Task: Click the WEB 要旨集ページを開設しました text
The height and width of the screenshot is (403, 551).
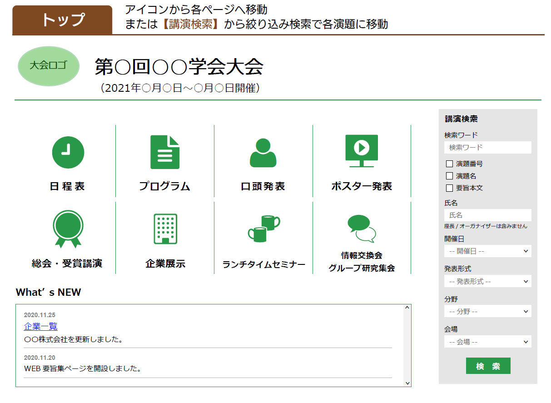Action: (x=82, y=368)
